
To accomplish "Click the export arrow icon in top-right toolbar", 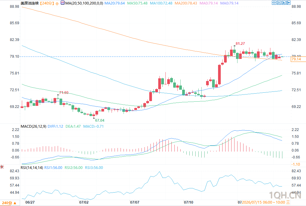I will [288, 3].
